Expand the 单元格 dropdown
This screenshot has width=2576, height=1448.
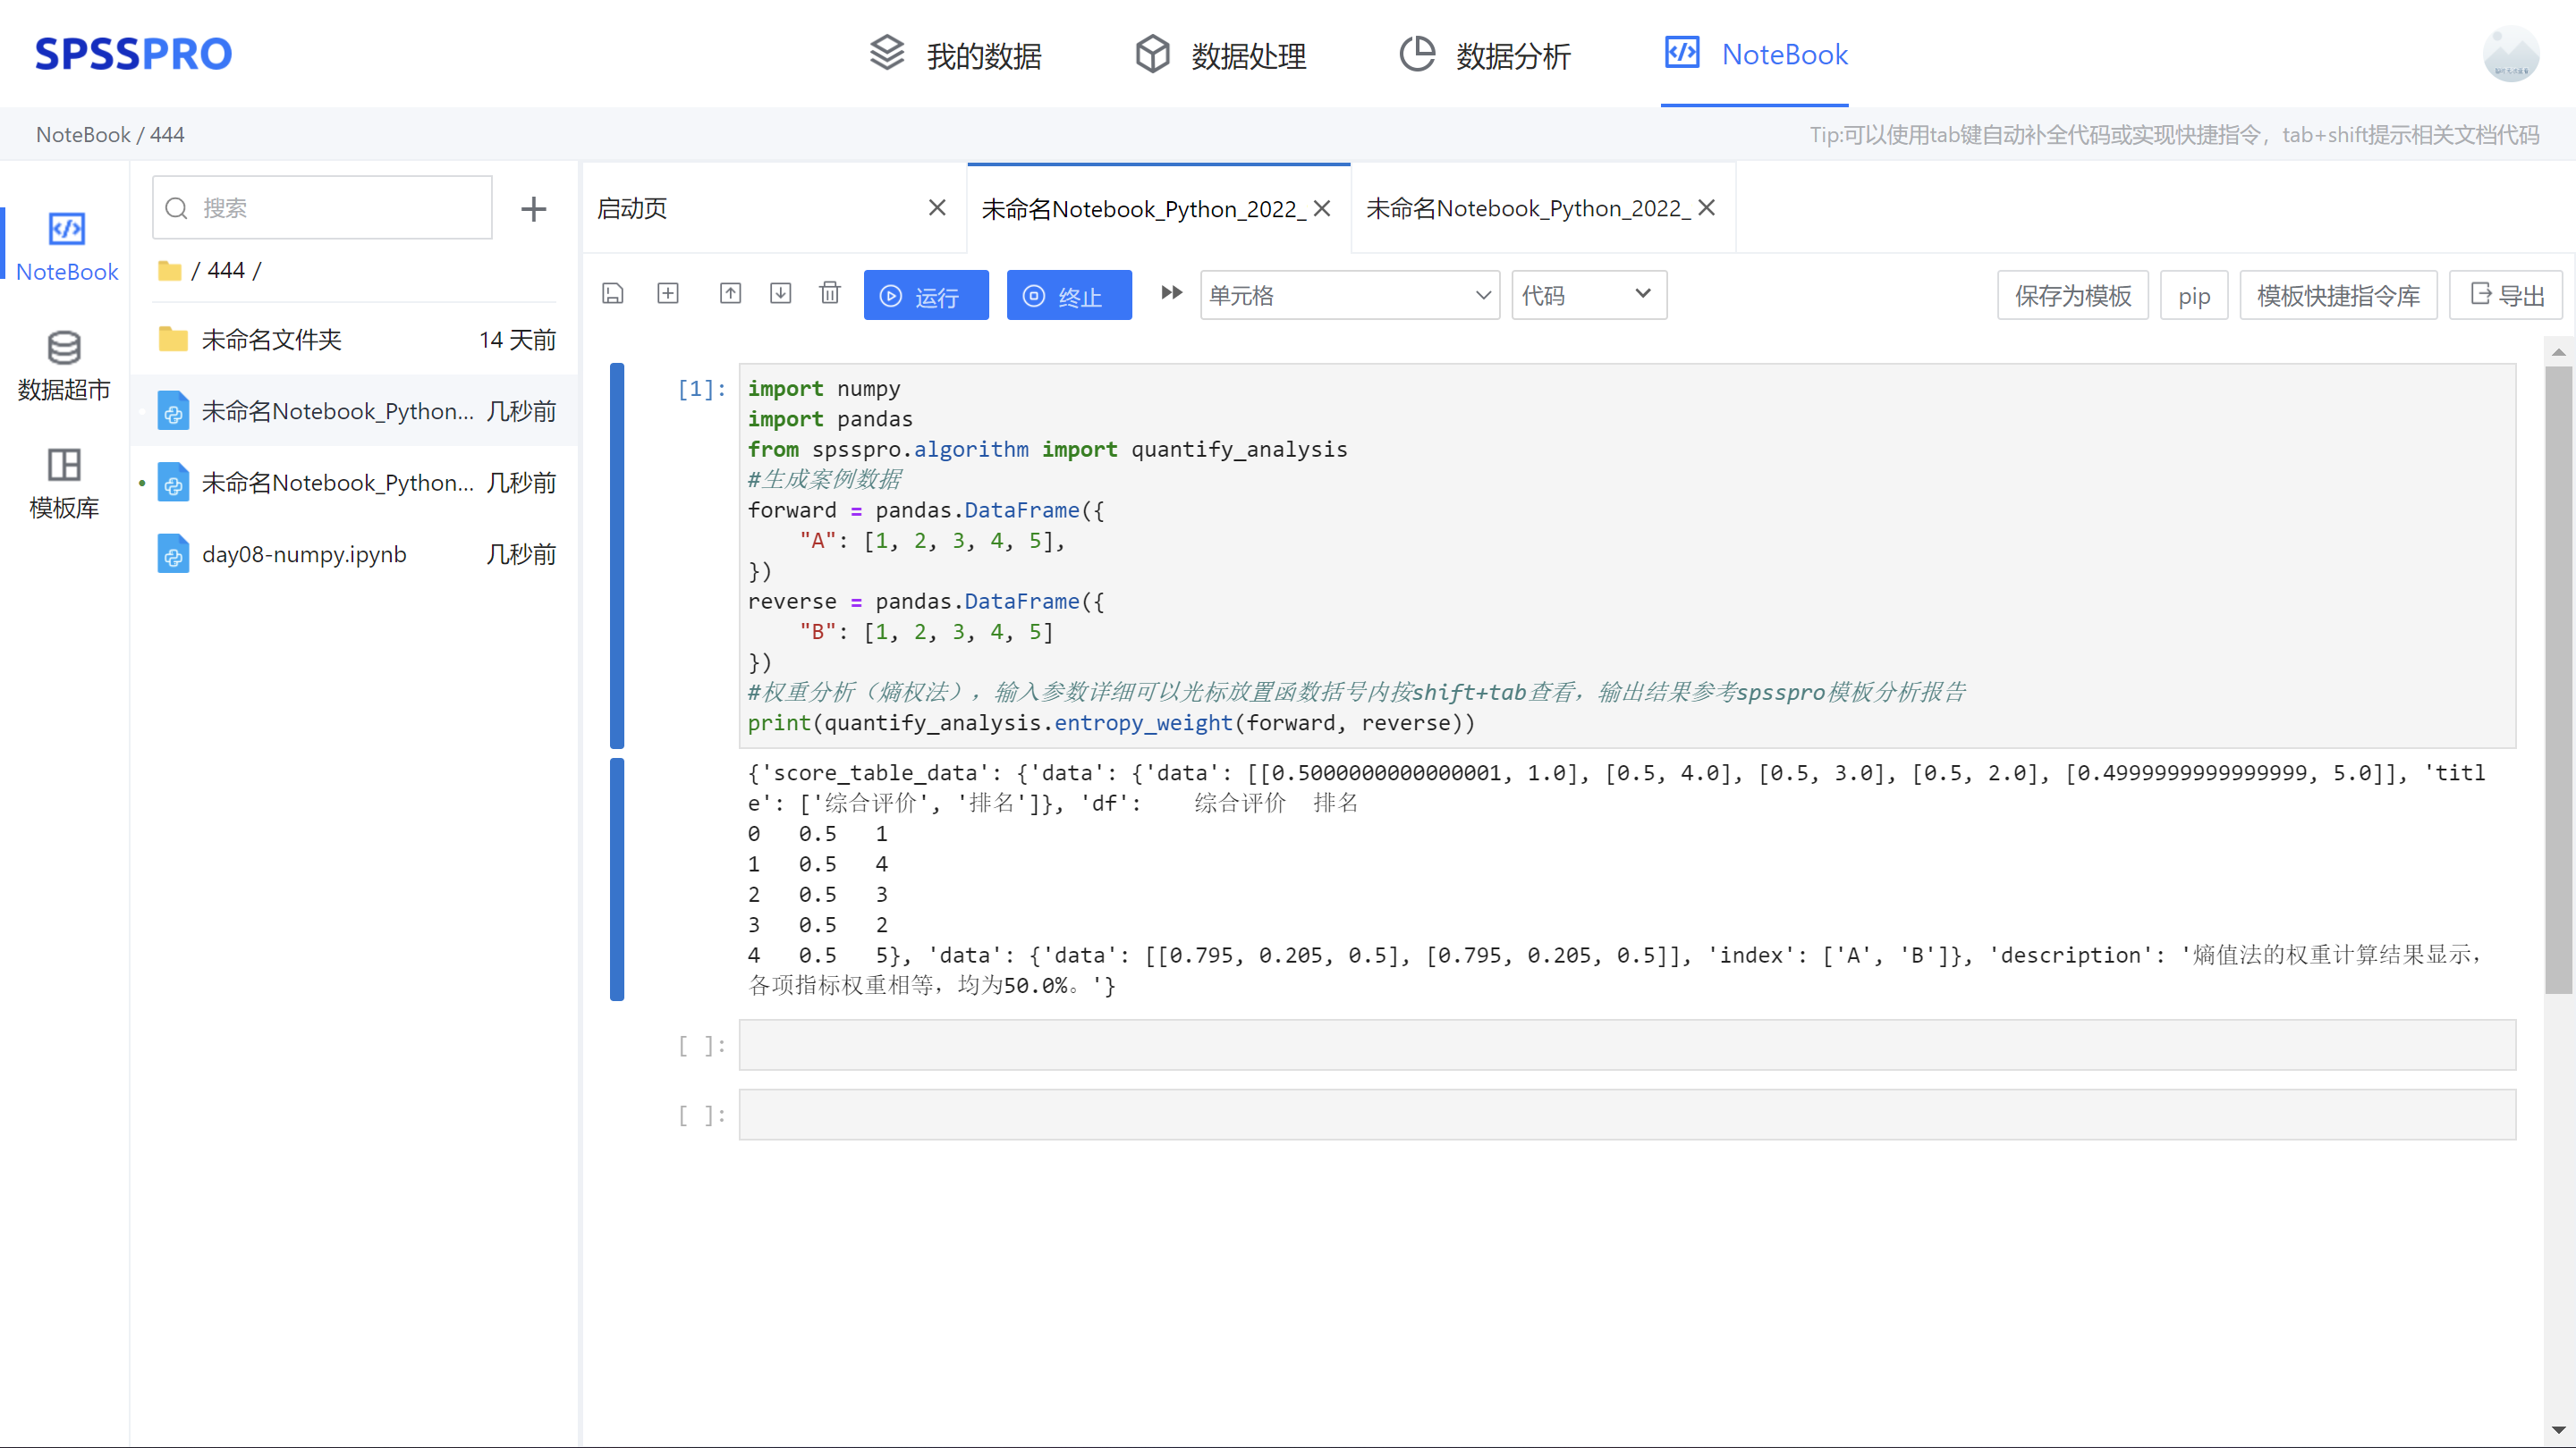1349,295
